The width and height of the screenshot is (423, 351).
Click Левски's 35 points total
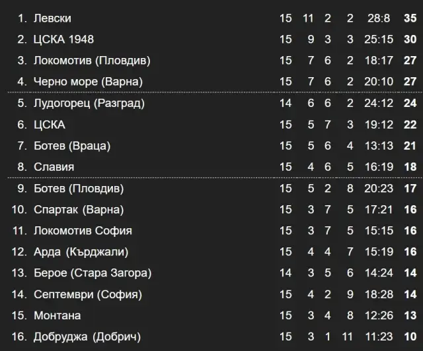tap(410, 18)
